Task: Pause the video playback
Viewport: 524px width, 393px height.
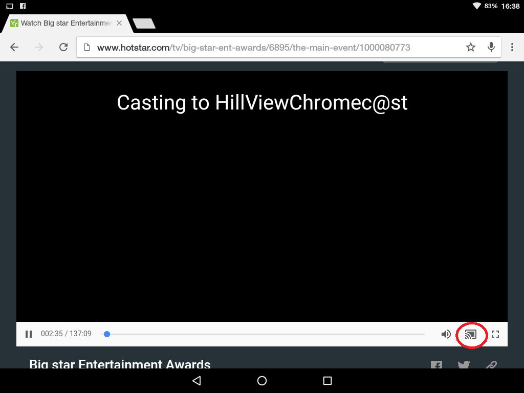Action: point(29,334)
